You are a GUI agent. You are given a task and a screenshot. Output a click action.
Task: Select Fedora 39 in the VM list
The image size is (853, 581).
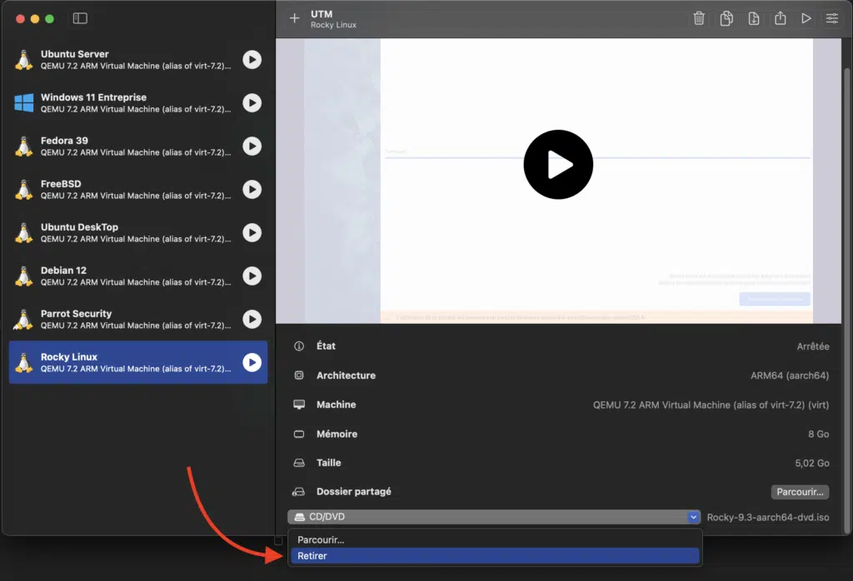138,146
